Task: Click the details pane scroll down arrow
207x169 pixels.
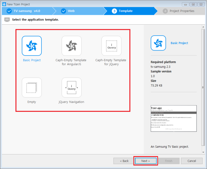Action: coord(203,152)
